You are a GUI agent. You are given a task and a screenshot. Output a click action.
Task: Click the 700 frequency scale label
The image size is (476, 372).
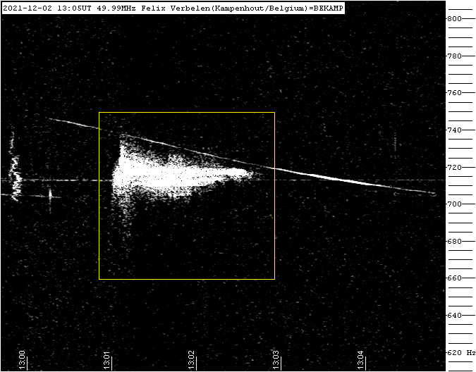[x=454, y=204]
